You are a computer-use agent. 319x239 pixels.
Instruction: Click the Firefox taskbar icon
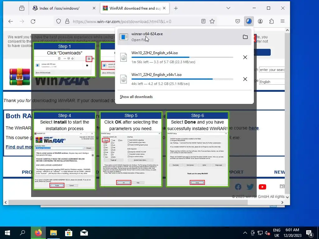point(38,233)
